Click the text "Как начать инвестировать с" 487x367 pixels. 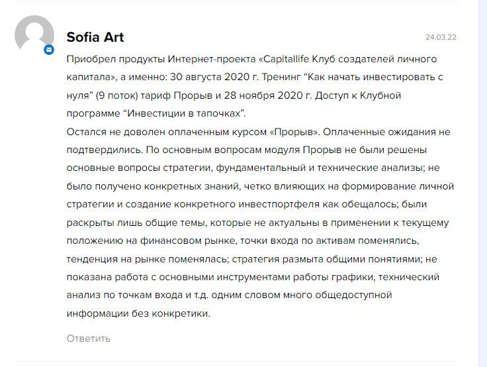tap(375, 77)
